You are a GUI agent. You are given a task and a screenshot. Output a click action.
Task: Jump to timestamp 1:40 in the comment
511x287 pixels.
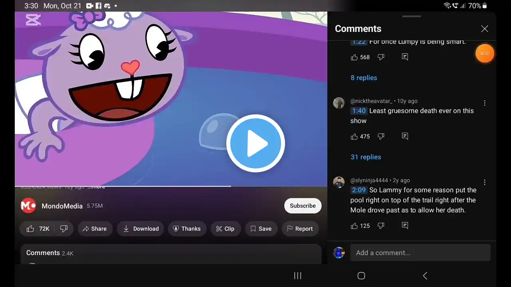359,111
